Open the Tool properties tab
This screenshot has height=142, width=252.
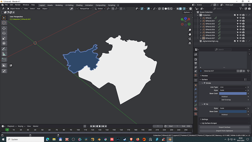click(196, 55)
